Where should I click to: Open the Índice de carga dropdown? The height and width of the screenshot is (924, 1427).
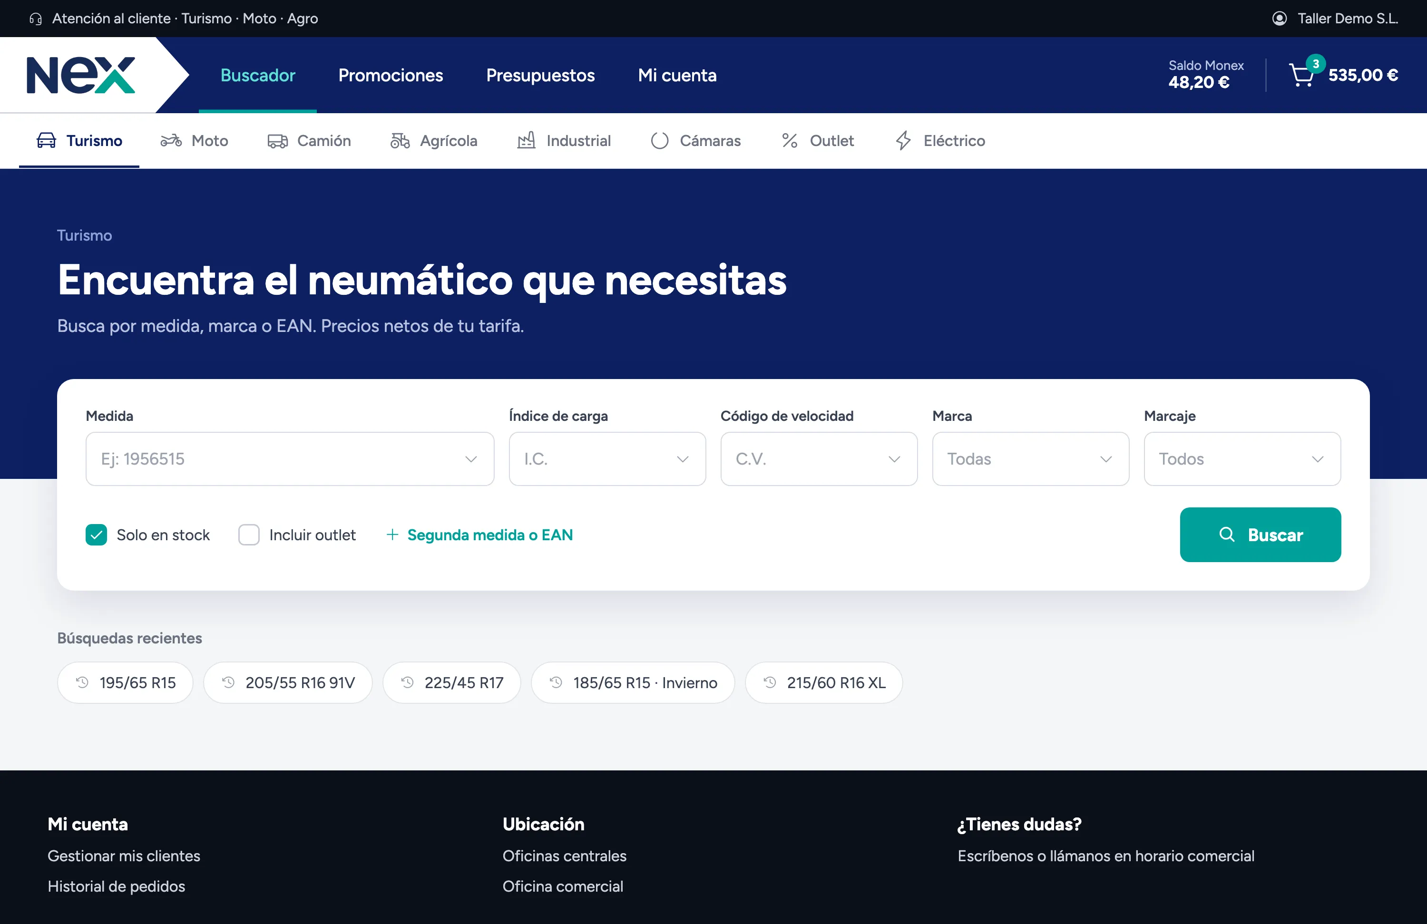click(x=607, y=459)
